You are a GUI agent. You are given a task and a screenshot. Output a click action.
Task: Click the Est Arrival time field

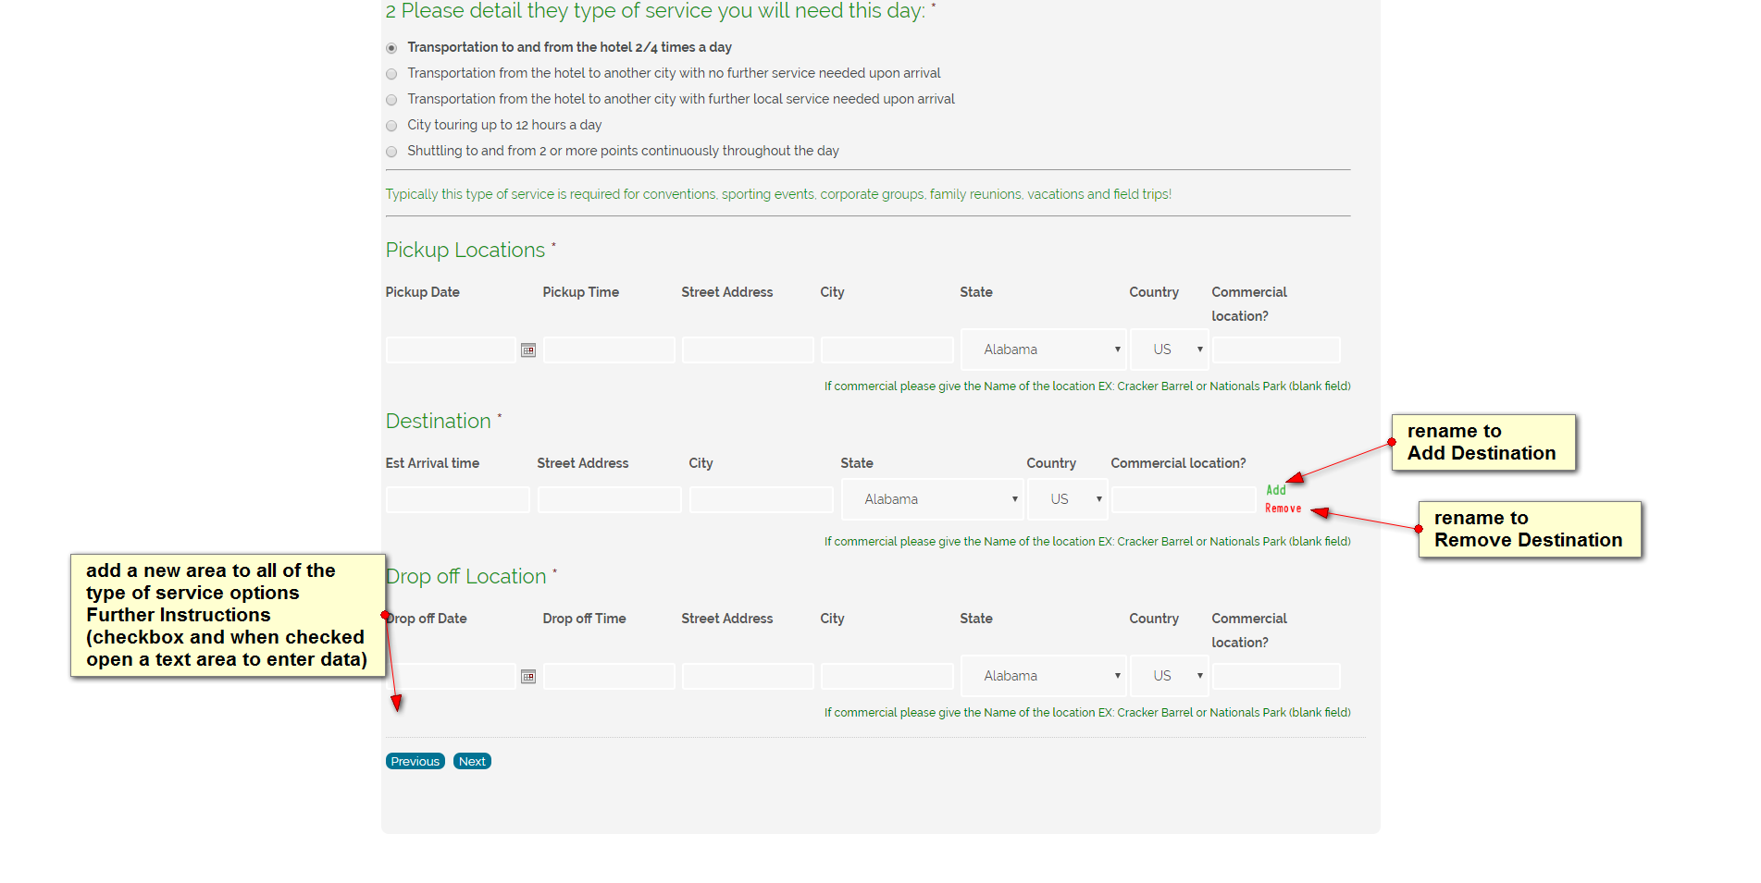(457, 500)
